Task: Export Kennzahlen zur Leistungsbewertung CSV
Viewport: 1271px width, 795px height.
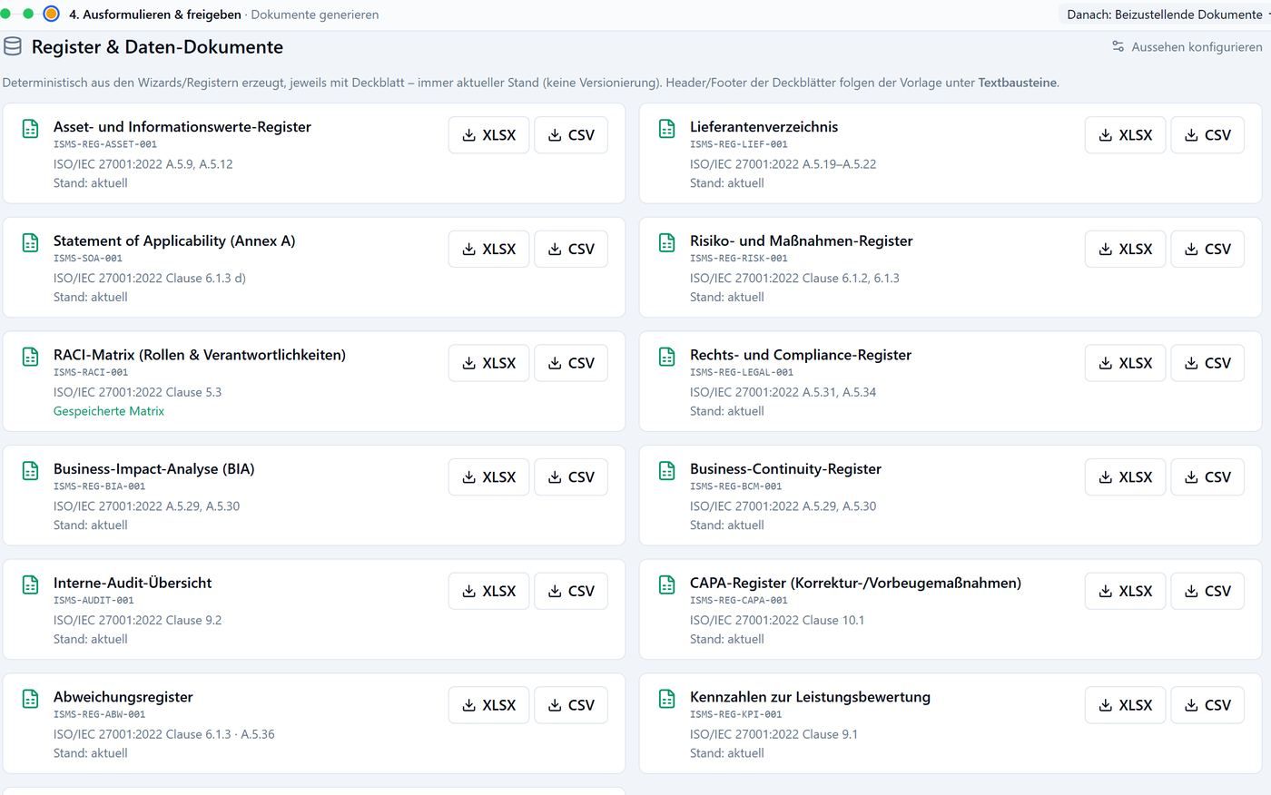Action: tap(1207, 705)
